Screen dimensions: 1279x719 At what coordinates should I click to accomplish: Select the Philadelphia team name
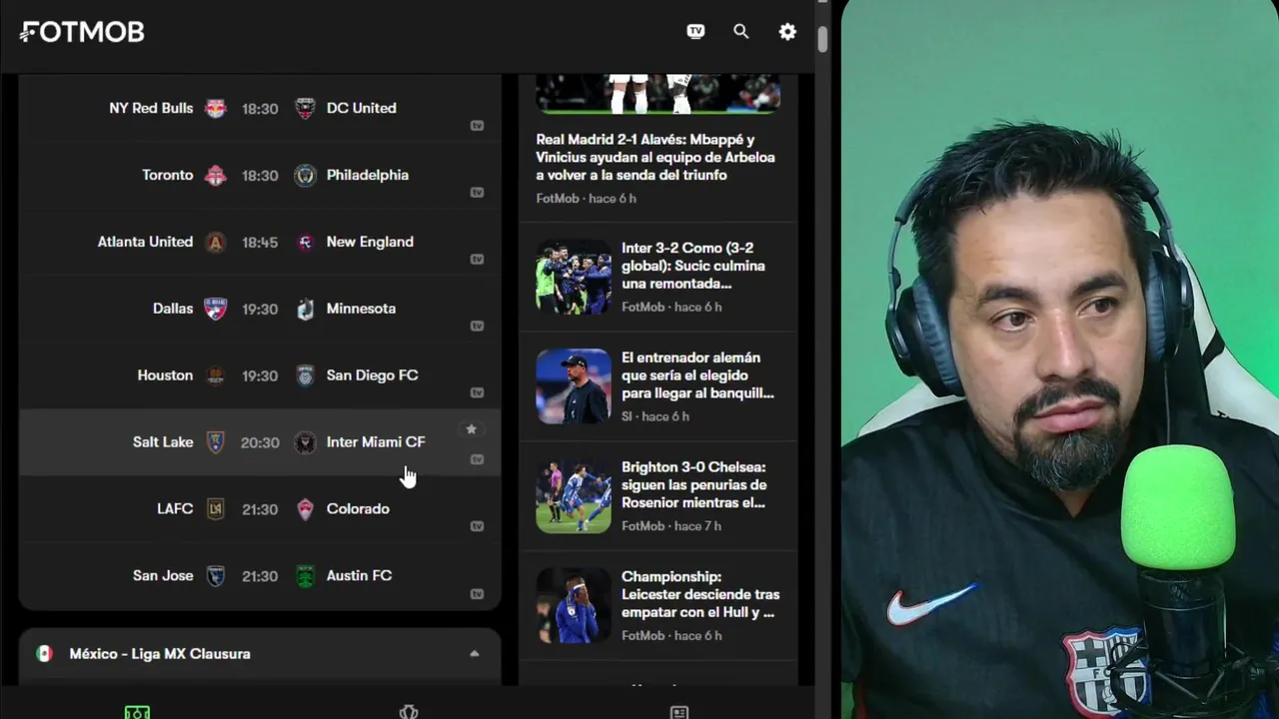click(368, 175)
